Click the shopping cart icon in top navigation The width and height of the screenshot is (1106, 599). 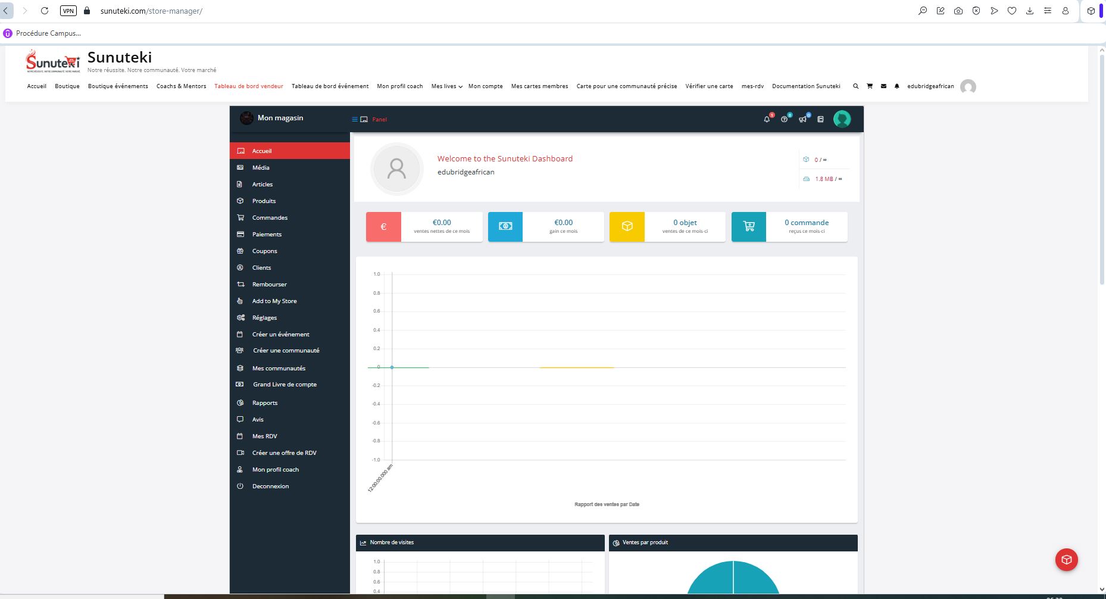click(x=870, y=86)
